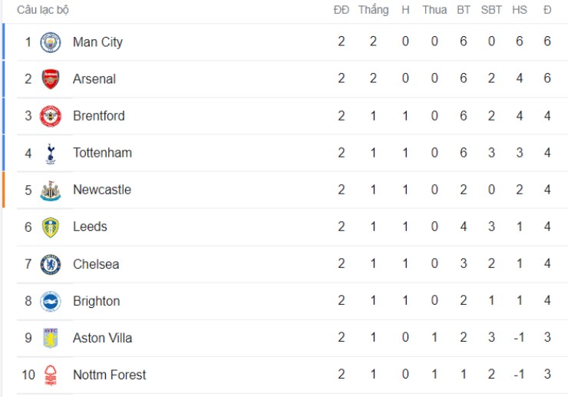Click the Brentford club crest

click(x=51, y=116)
